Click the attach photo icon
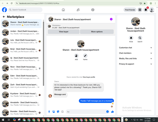158x122 pixels. click(x=54, y=112)
